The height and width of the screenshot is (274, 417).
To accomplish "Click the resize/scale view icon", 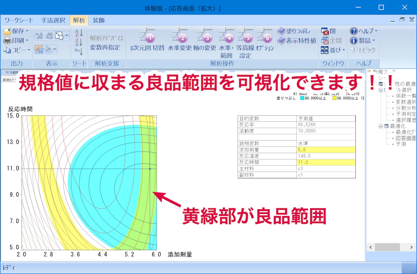I will (59, 35).
